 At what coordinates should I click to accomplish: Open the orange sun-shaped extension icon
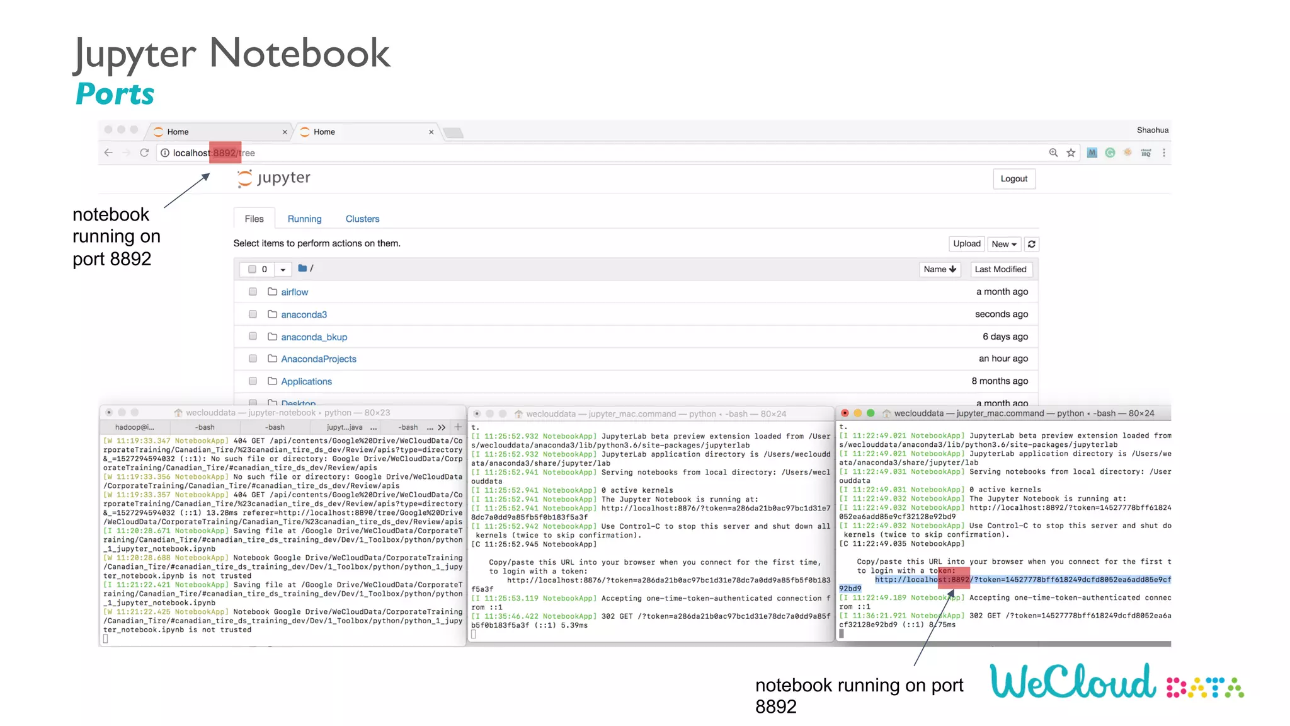click(x=1127, y=153)
